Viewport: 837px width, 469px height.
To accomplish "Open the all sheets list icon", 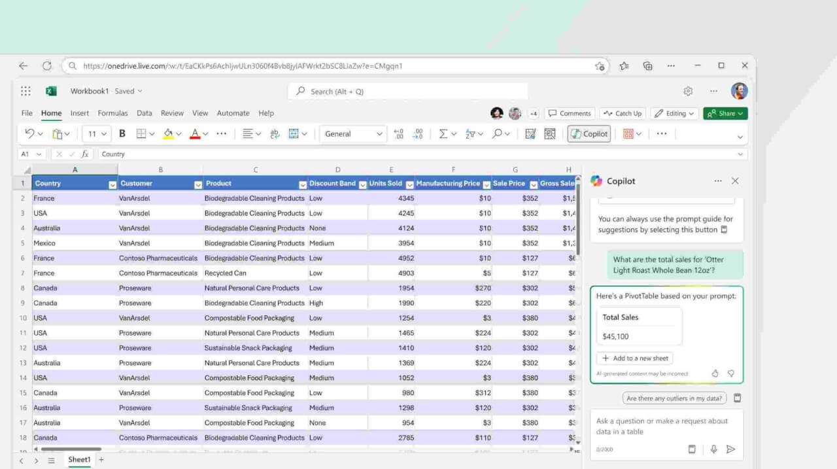I will pyautogui.click(x=52, y=460).
